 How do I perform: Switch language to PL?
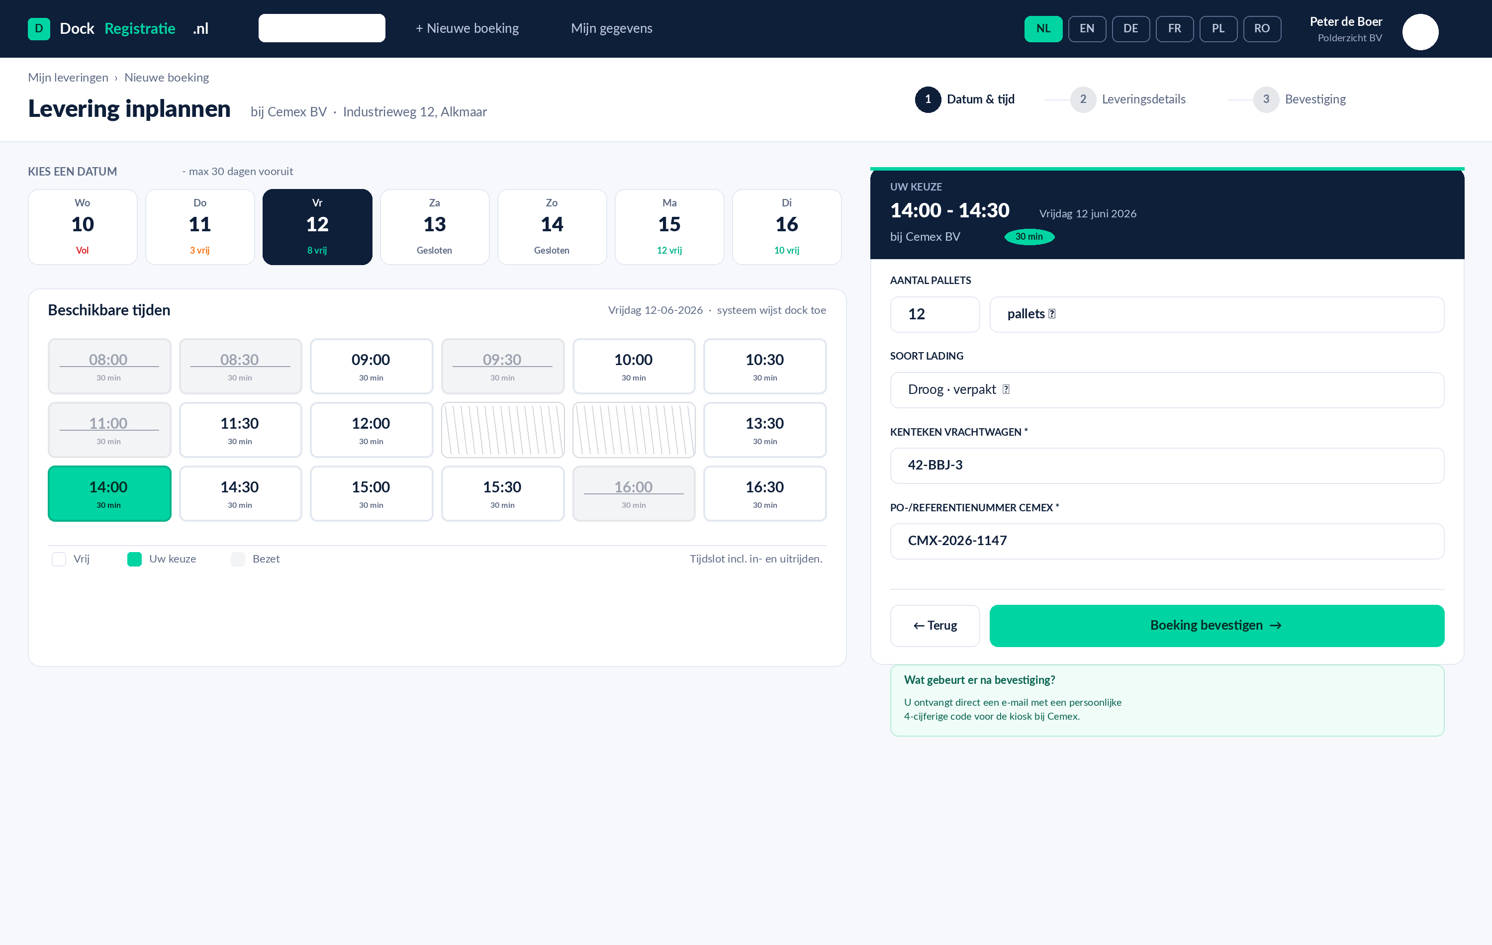point(1218,28)
